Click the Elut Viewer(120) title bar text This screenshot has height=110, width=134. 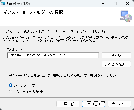[x=18, y=4]
